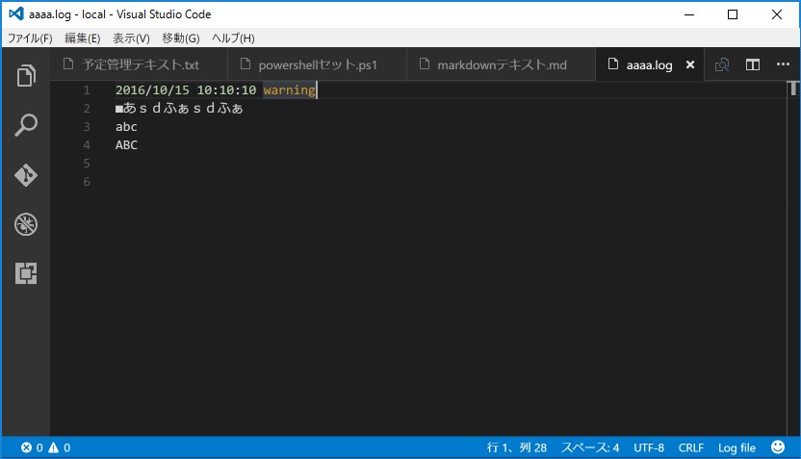Change file encoding UTF-8
The image size is (801, 459).
tap(649, 447)
